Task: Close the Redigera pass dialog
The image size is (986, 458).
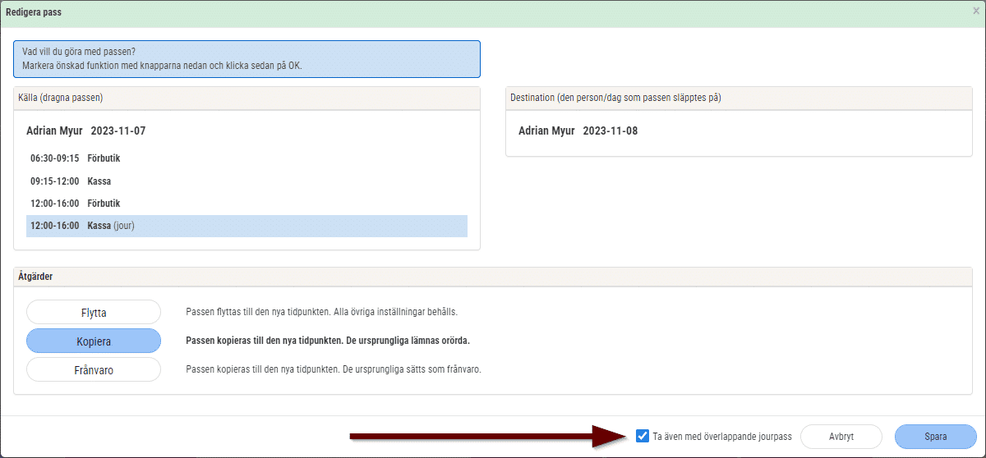Action: [975, 11]
